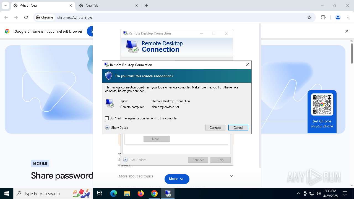This screenshot has height=199, width=354.
Task: Close the Remote Desktop Connection main window
Action: pyautogui.click(x=227, y=33)
